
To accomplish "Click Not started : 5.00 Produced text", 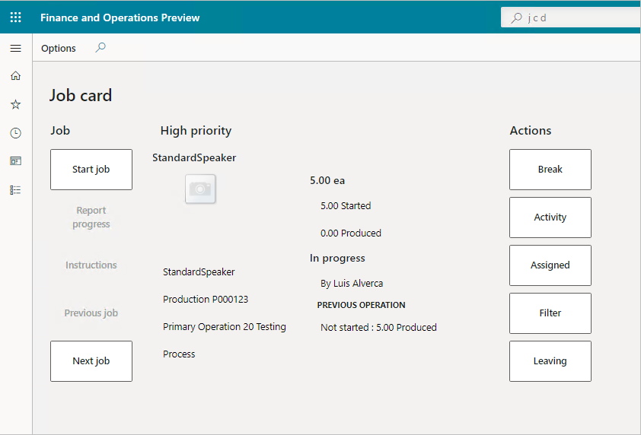I will pyautogui.click(x=378, y=328).
